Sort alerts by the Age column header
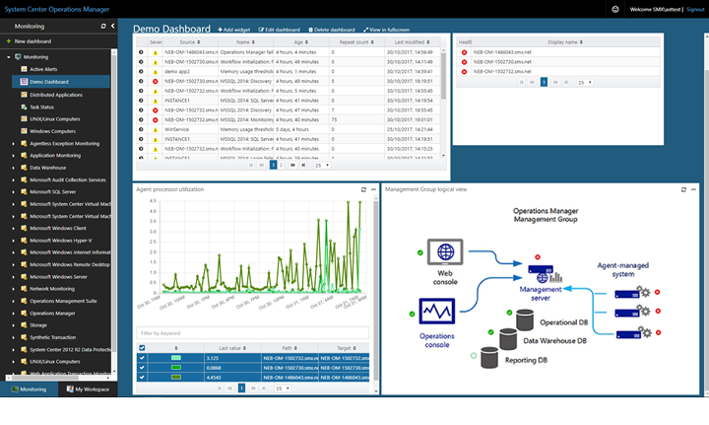709x425 pixels. click(x=300, y=42)
